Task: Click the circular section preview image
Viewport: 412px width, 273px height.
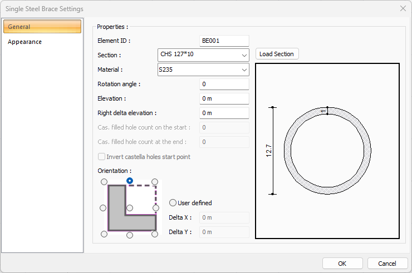Action: tap(327, 151)
